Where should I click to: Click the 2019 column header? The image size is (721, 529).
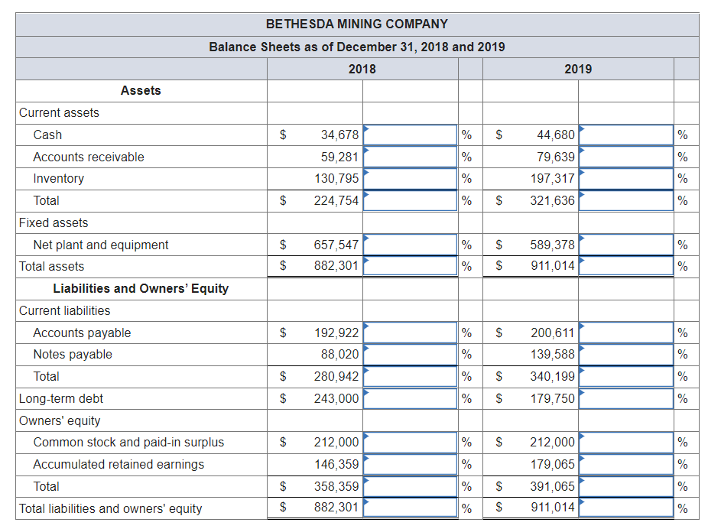(x=578, y=69)
